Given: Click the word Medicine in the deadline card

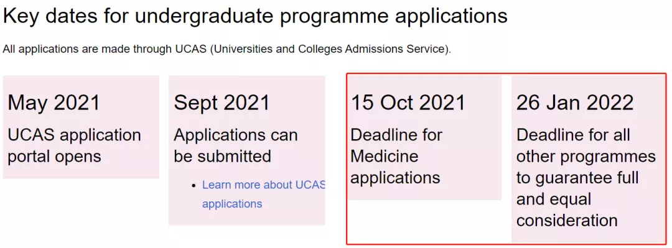Looking at the screenshot, I should coord(385,156).
